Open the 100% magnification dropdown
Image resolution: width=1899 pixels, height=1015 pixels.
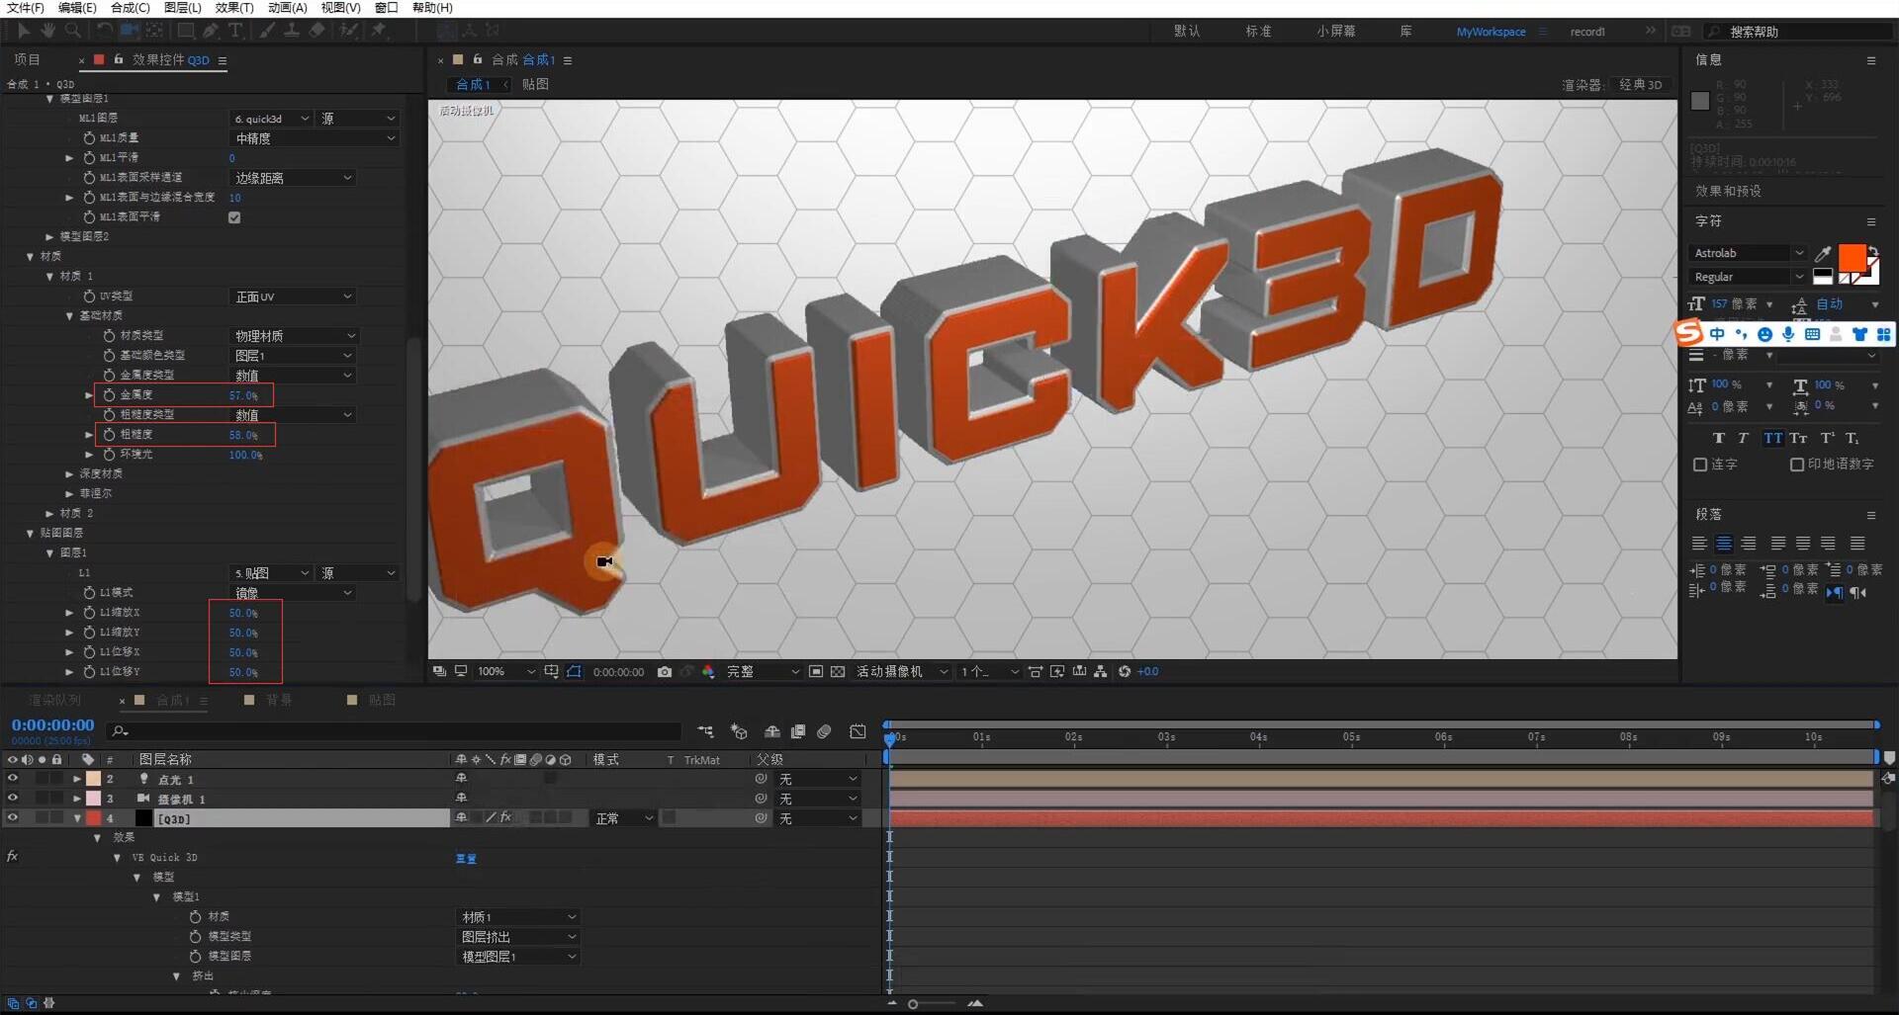coord(505,671)
